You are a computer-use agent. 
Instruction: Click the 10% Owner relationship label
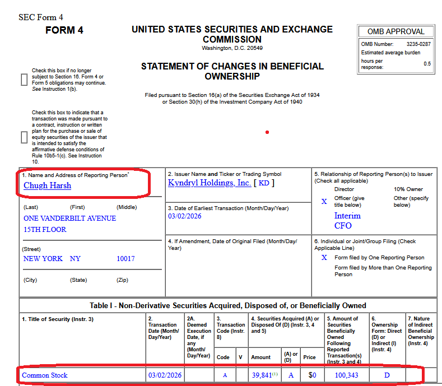coord(408,189)
